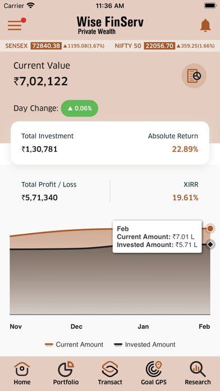Go to Home tab
This screenshot has height=391, width=220.
(x=22, y=373)
